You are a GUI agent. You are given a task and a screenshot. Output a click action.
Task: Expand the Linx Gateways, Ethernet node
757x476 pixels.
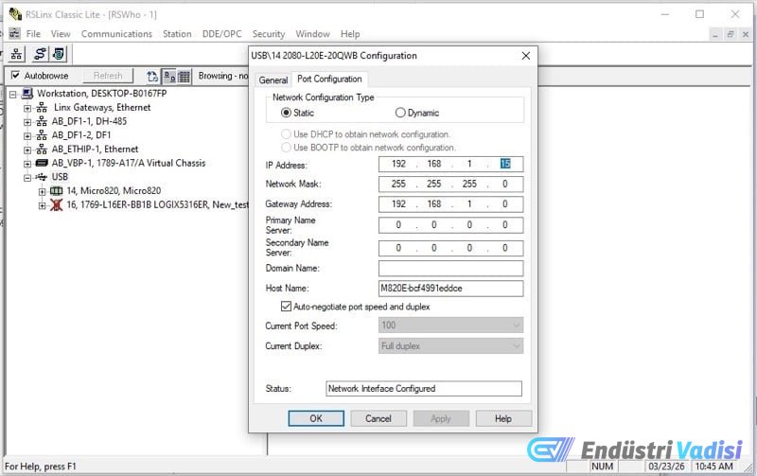(x=27, y=108)
